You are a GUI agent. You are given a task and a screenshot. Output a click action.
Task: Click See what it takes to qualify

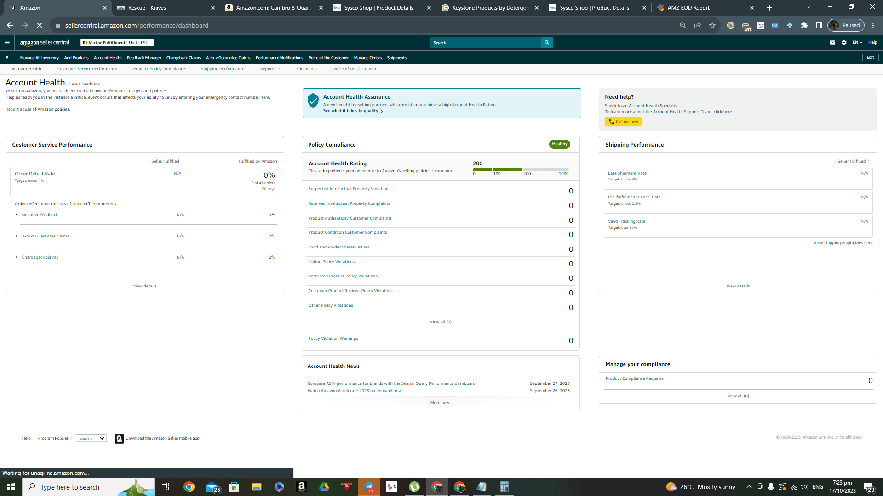point(353,111)
